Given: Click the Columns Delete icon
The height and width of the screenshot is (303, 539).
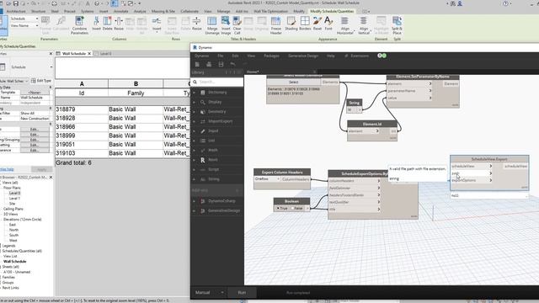Looking at the screenshot, I should (107, 24).
